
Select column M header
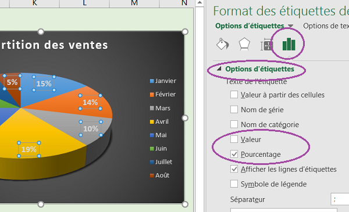[134, 3]
